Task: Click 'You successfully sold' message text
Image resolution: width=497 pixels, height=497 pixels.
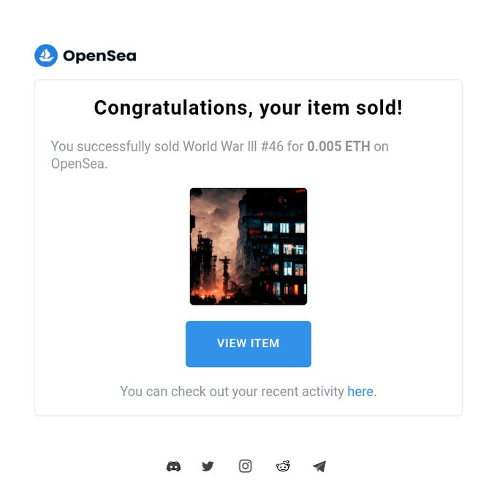Action: point(115,146)
